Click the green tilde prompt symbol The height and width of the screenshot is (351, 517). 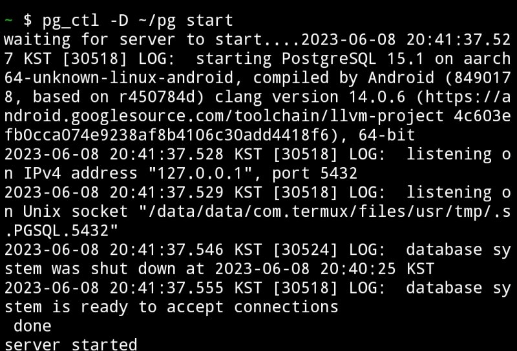click(x=8, y=21)
